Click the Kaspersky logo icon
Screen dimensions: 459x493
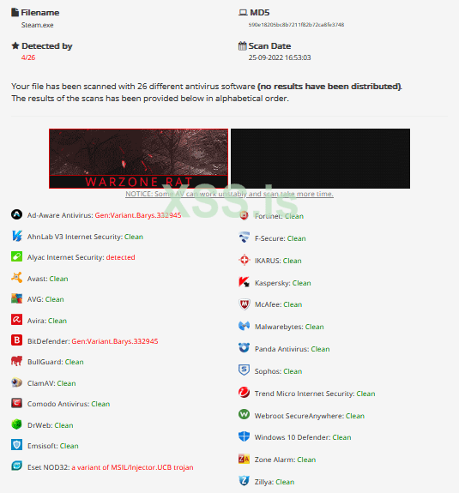(245, 282)
